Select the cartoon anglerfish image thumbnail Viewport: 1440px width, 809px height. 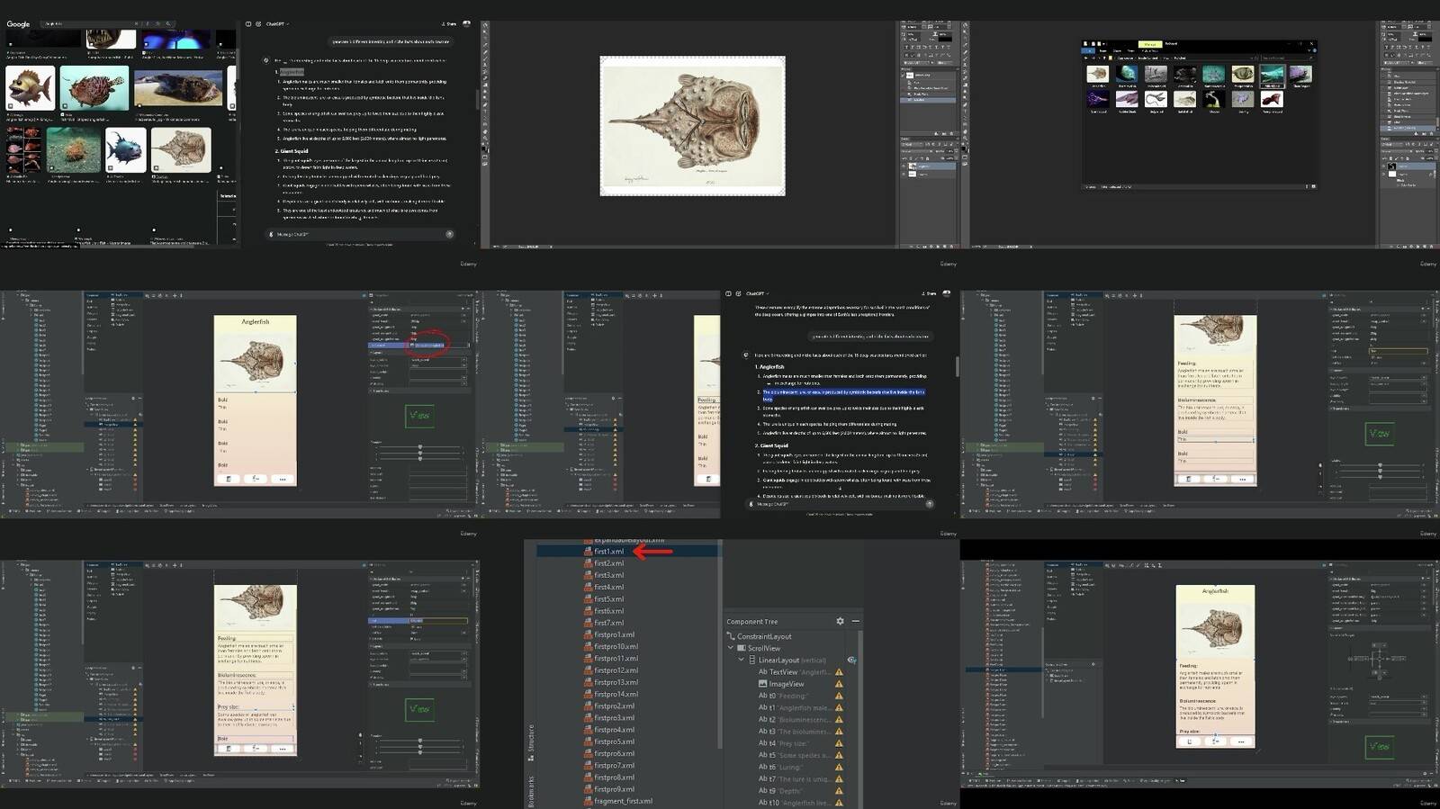[x=31, y=86]
